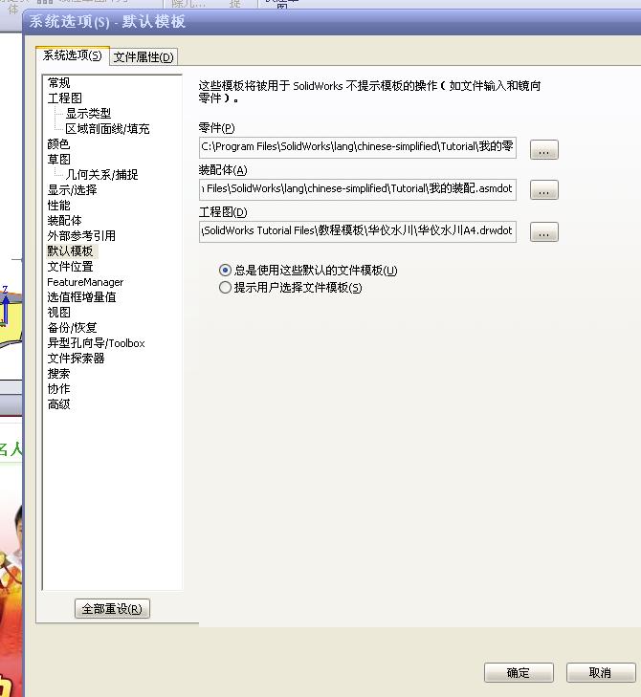Open 区域剖面线/填充 sub-item

click(107, 129)
